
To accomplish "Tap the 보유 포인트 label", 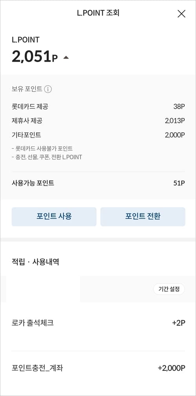I will [27, 89].
